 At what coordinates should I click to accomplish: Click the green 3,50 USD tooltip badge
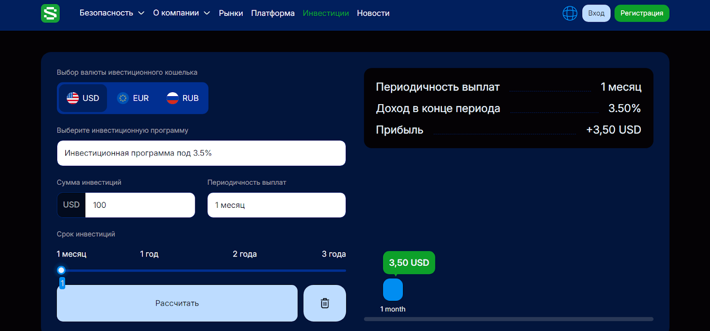pos(409,263)
